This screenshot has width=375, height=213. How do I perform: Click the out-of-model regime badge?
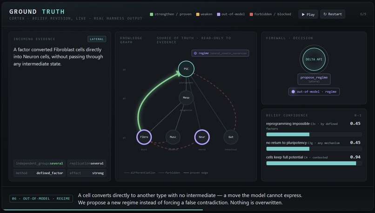click(x=314, y=91)
